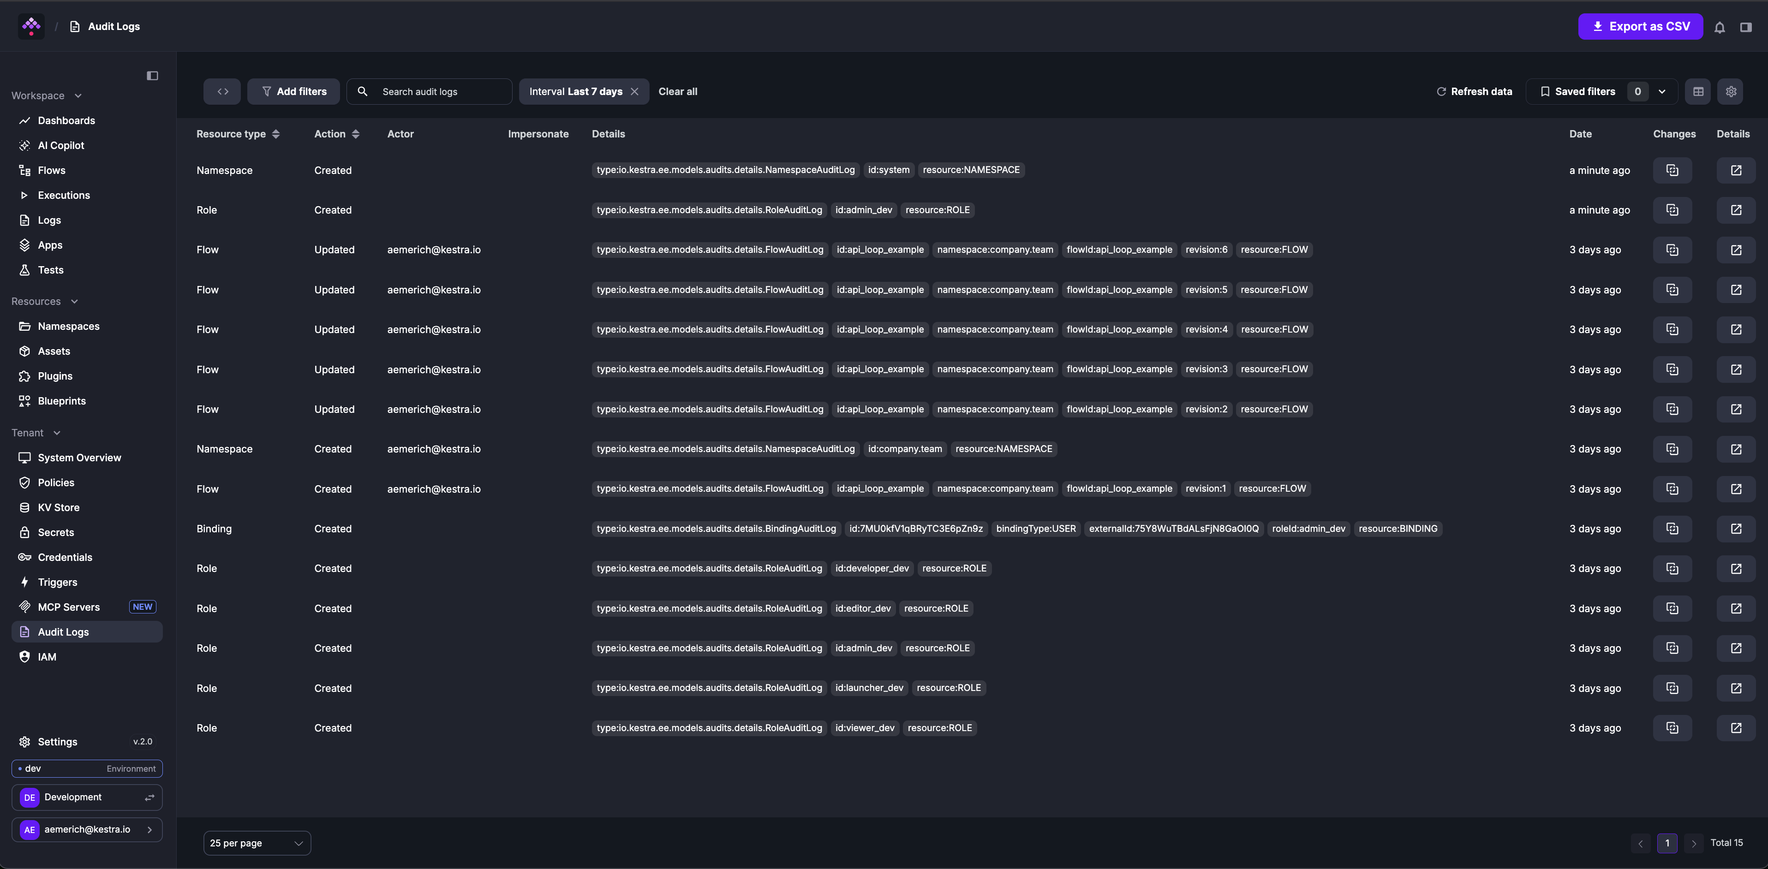Open Triggers page
The height and width of the screenshot is (869, 1768).
coord(87,582)
